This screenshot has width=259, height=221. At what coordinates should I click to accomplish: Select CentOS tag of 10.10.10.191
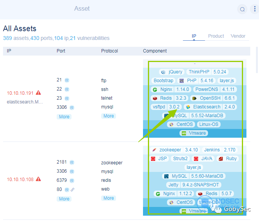pos(181,124)
